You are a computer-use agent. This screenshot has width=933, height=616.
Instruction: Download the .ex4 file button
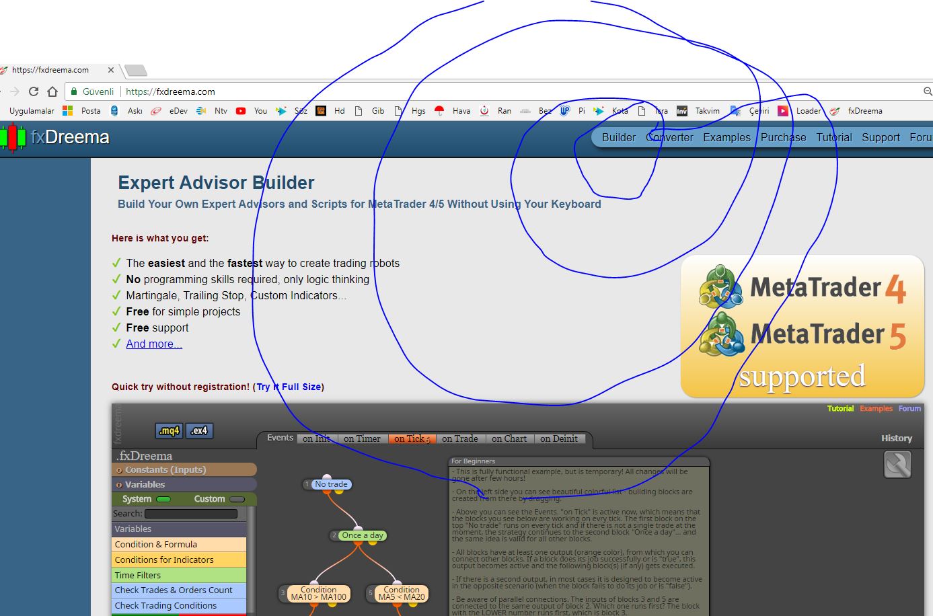[199, 430]
